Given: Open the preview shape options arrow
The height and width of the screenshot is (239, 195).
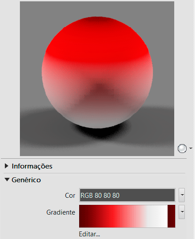Looking at the screenshot, I should 191,148.
